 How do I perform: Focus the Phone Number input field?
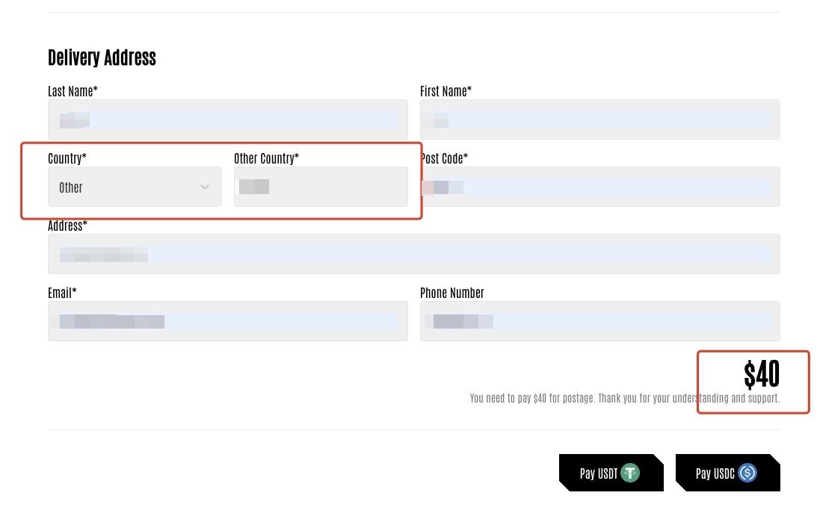pyautogui.click(x=600, y=321)
